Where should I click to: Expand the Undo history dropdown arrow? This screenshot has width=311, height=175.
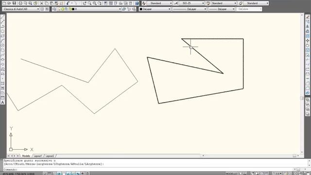pyautogui.click(x=72, y=3)
